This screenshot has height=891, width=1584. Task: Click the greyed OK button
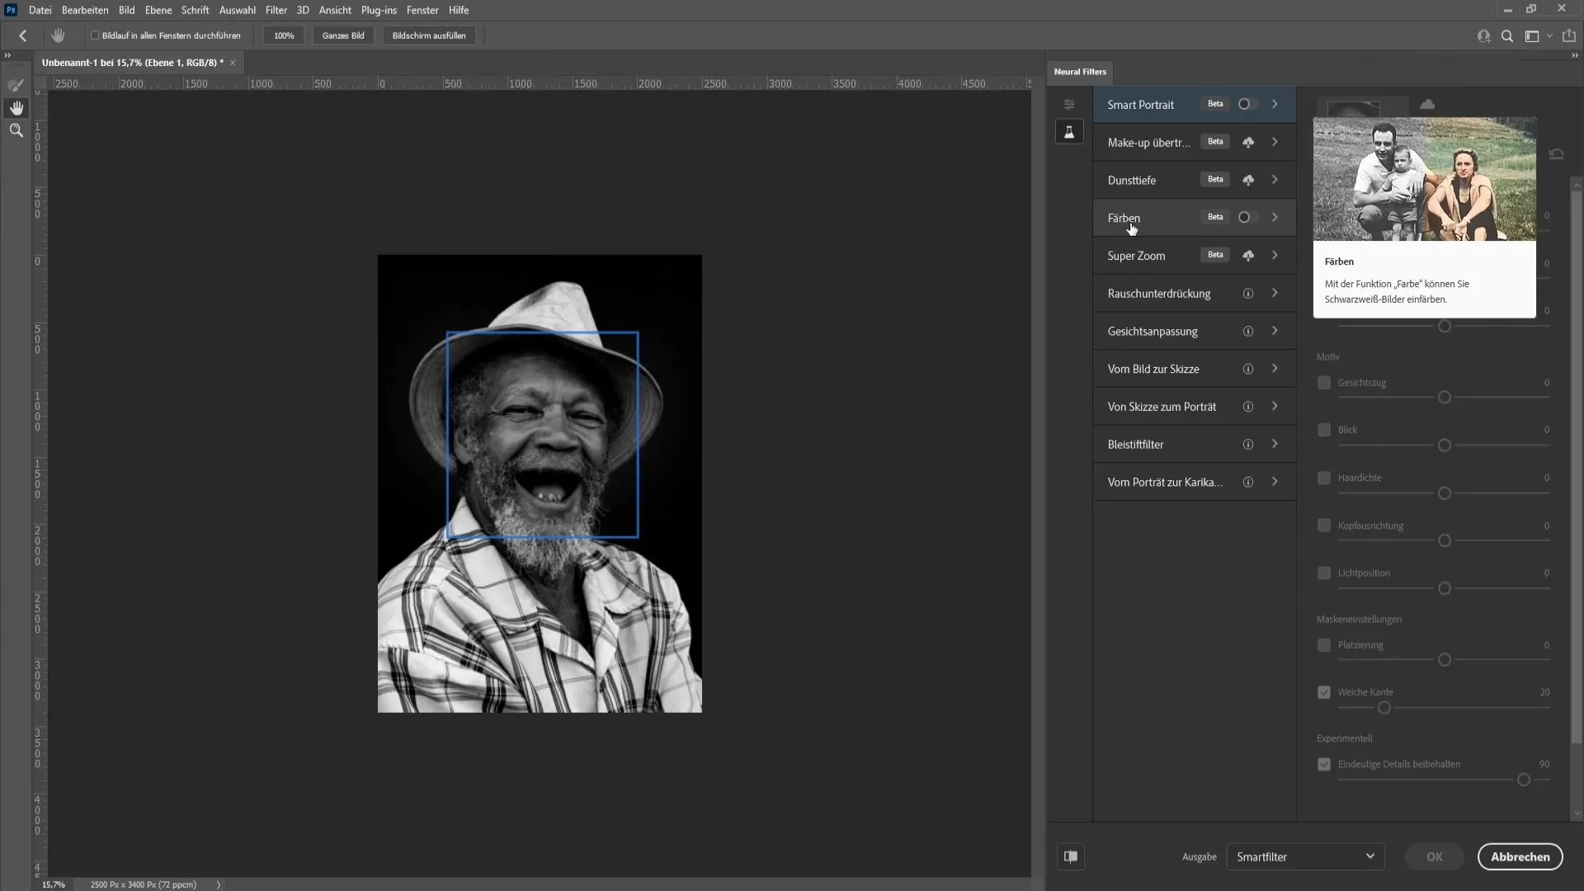[1435, 856]
